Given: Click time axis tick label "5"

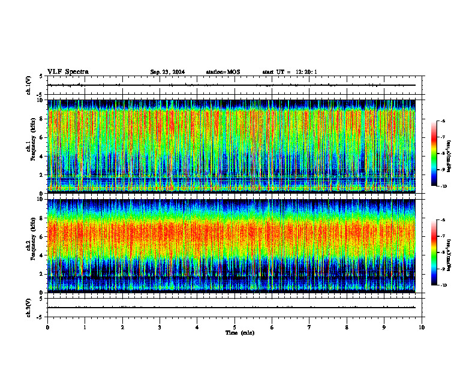Looking at the screenshot, I should (235, 327).
